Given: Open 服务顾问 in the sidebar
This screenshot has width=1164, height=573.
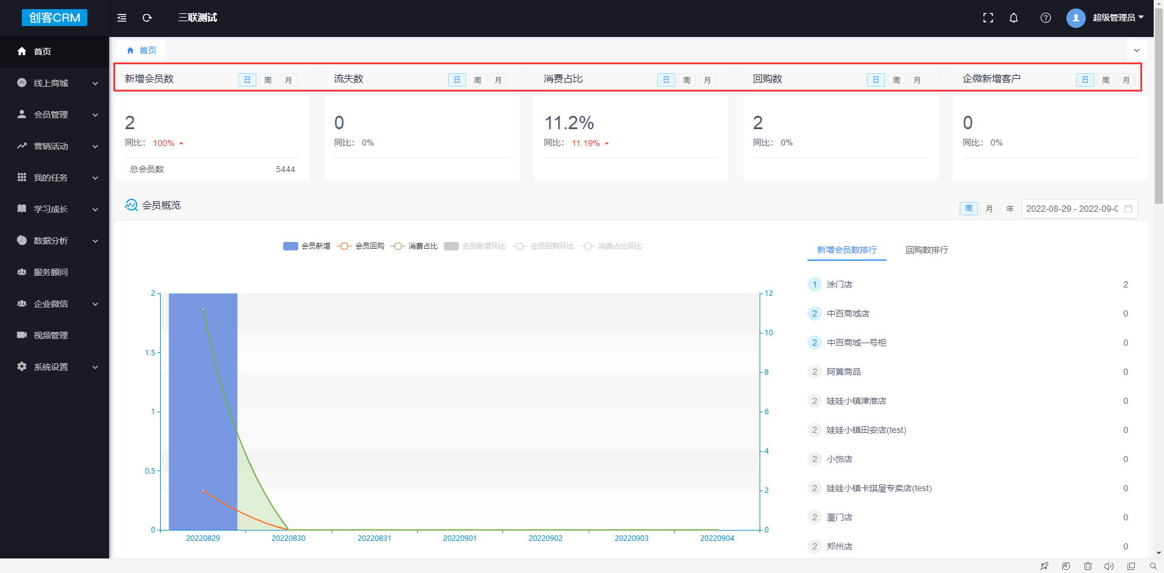Looking at the screenshot, I should coord(51,272).
